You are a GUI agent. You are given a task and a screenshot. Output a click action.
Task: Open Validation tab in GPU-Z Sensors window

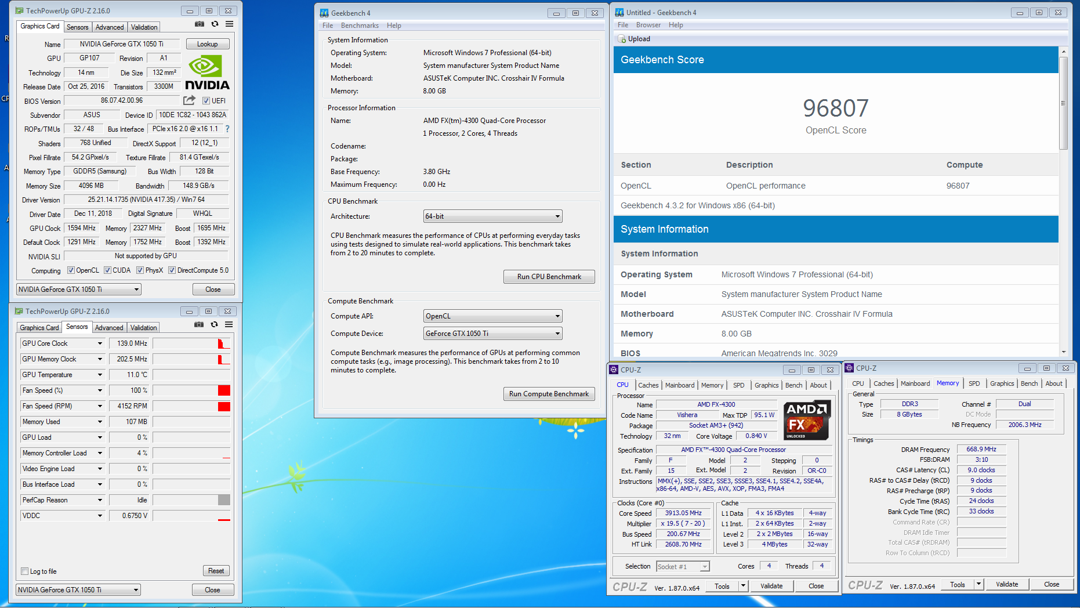(144, 328)
